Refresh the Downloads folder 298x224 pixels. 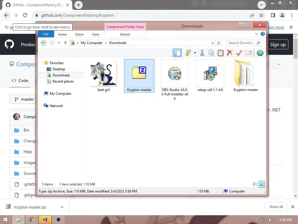click(x=219, y=43)
